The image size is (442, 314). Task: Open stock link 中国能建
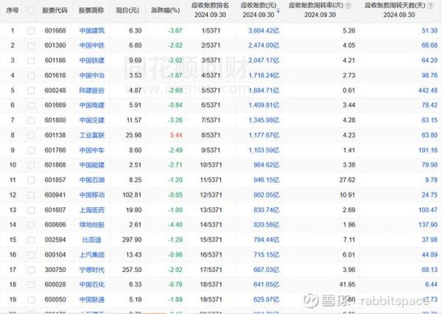click(x=92, y=165)
